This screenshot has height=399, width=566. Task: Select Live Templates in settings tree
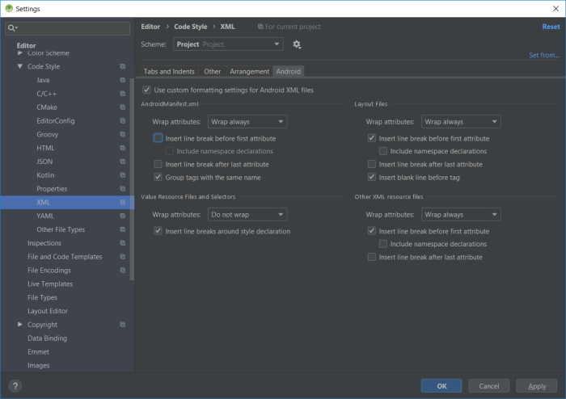click(x=50, y=284)
